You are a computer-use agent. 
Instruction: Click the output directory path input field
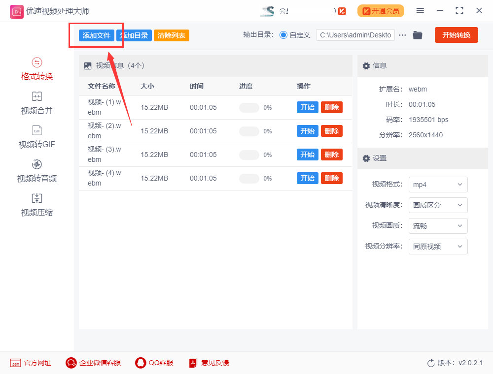355,35
